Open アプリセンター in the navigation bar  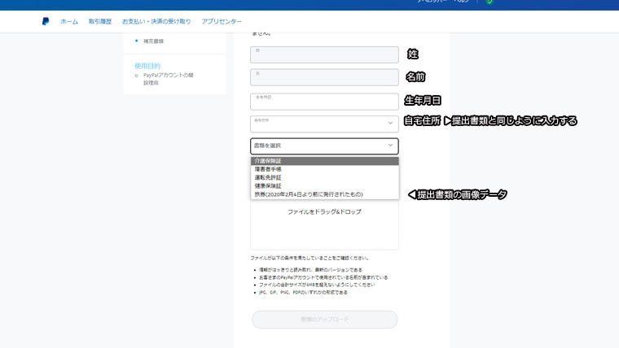click(x=222, y=21)
